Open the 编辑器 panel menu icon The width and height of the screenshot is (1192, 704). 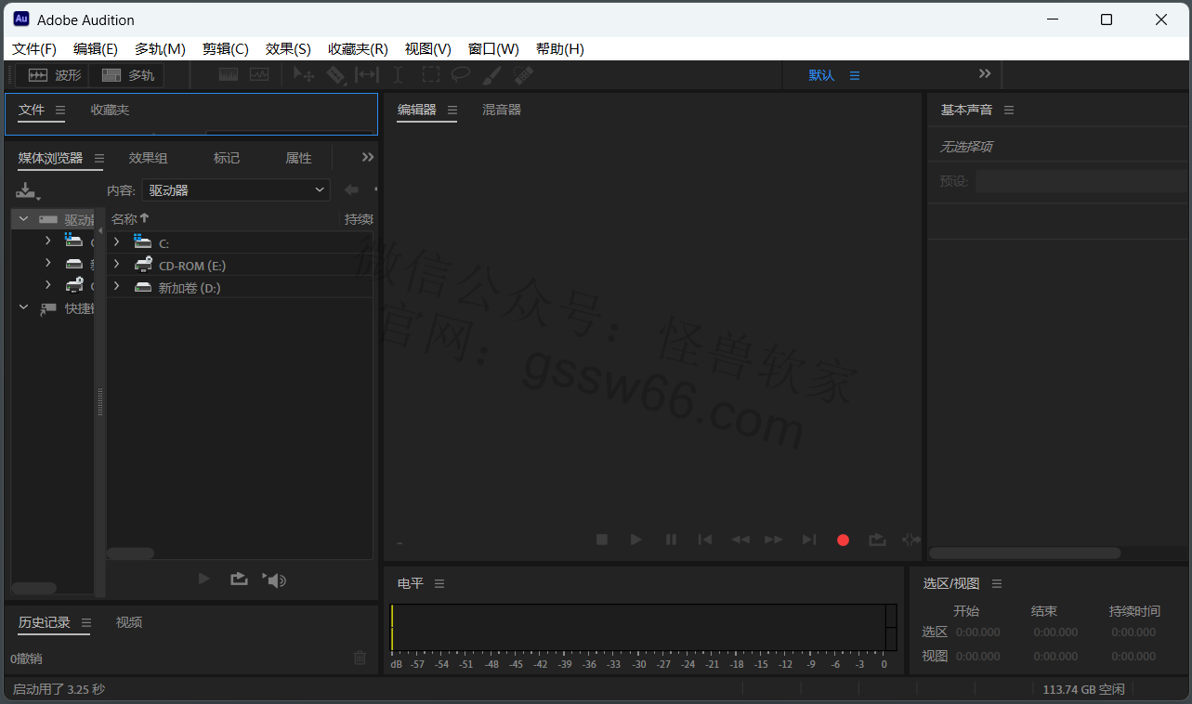(x=452, y=110)
